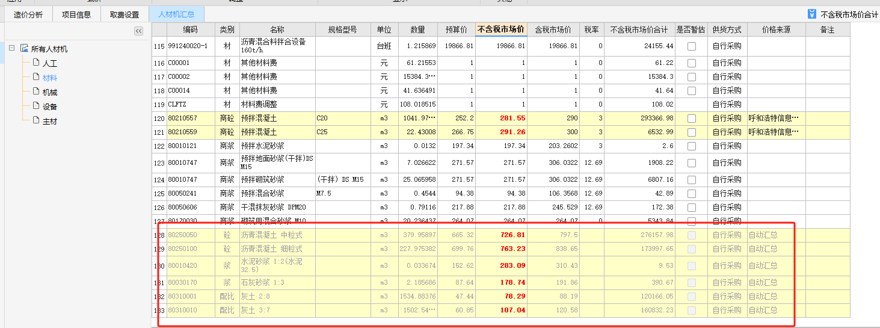880x328 pixels.
Task: Enable 是否暂估 for 预拌混凝土 C20
Action: [x=692, y=119]
